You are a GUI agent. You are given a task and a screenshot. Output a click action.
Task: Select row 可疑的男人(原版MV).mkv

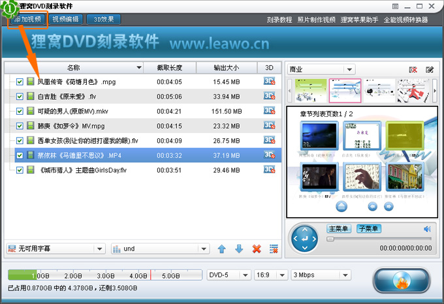143,111
